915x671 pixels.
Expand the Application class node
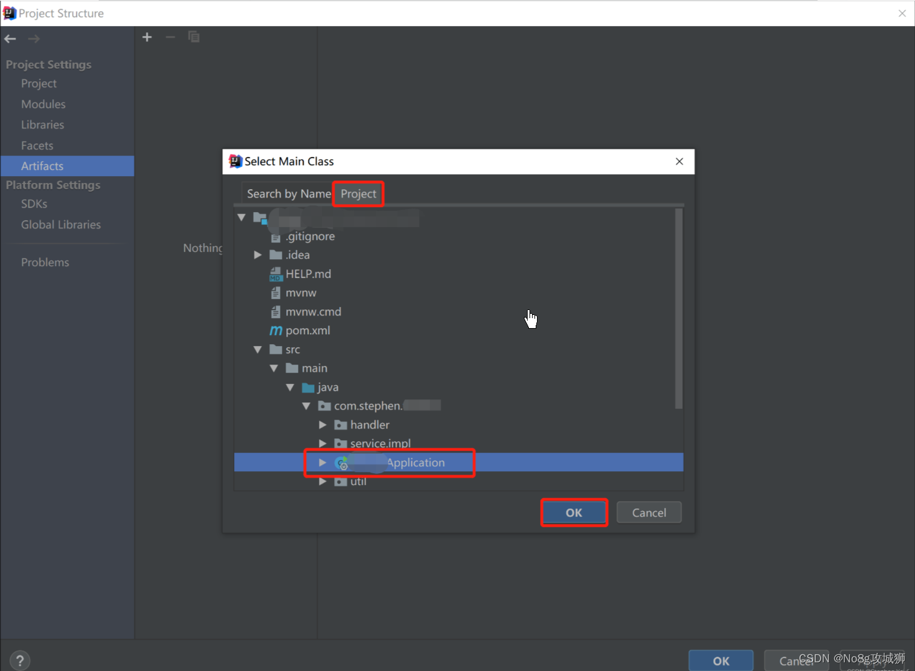[322, 463]
